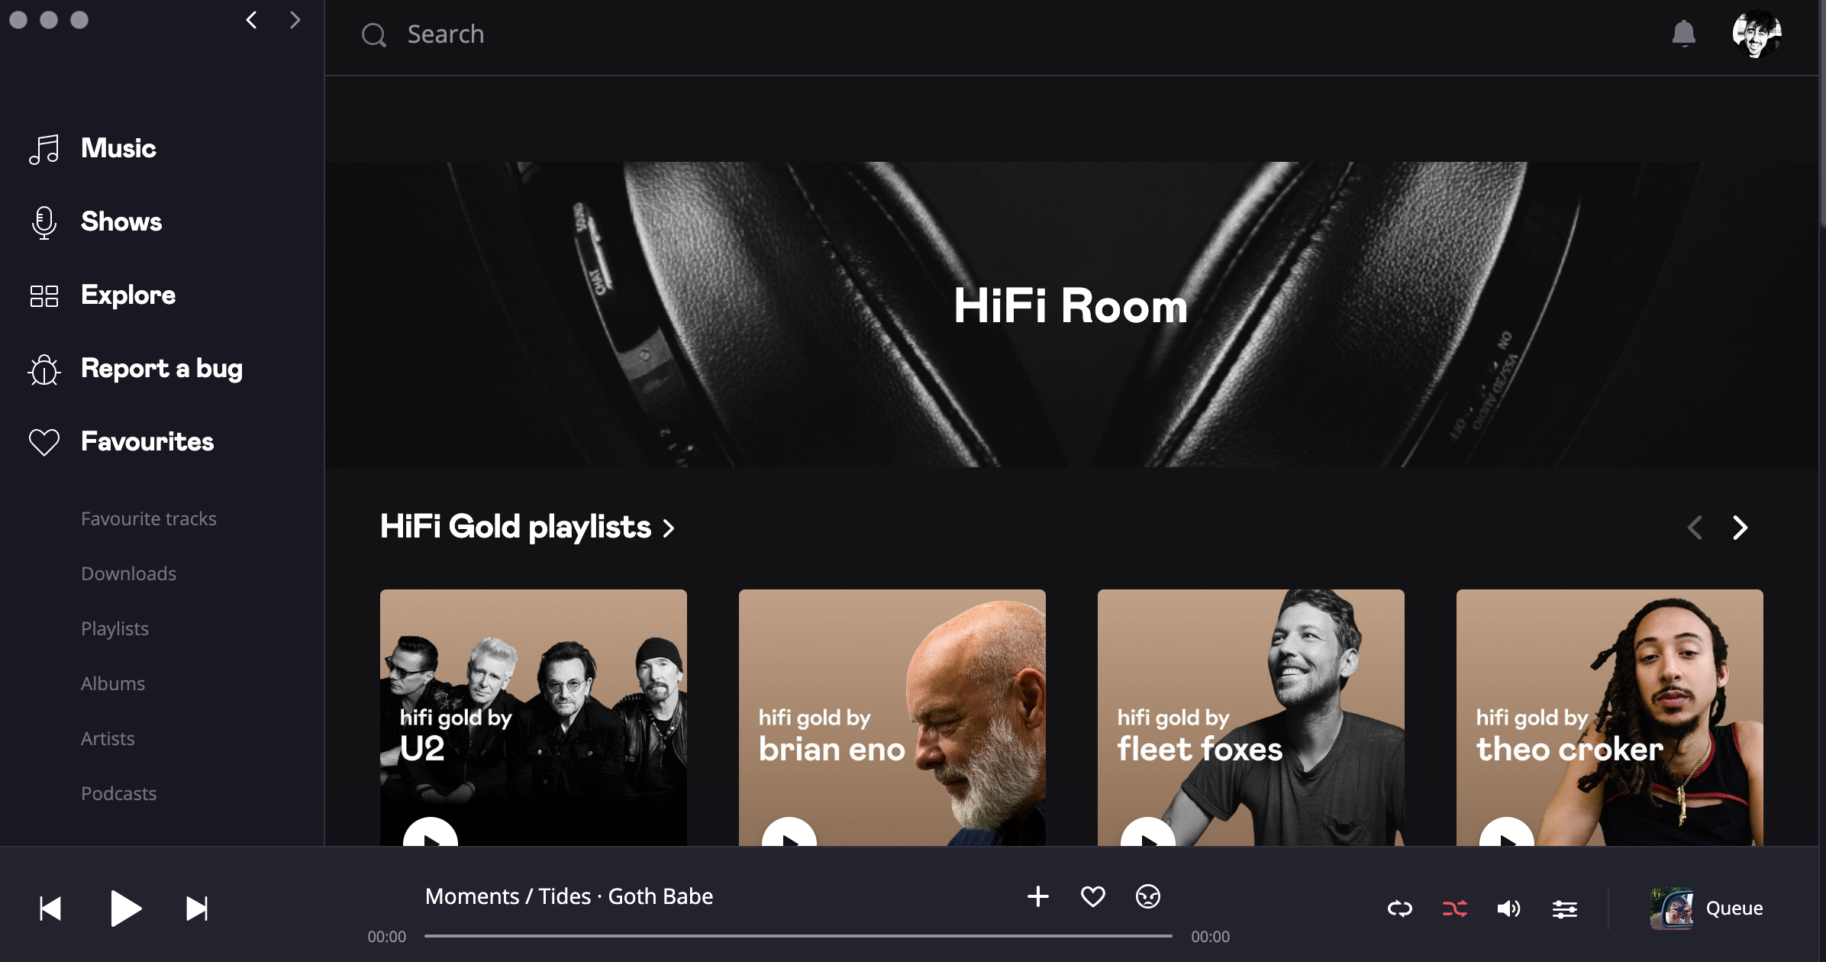Play the hifi gold by brian eno playlist

789,832
